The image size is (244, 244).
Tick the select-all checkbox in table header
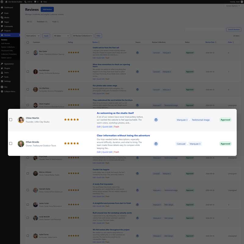click(28, 42)
